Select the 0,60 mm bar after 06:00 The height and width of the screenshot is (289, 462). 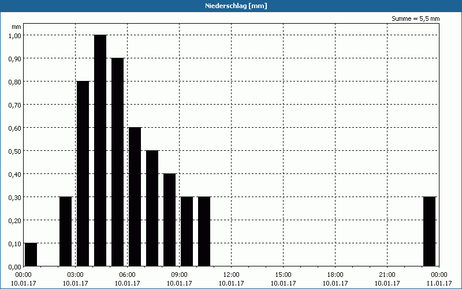[135, 197]
